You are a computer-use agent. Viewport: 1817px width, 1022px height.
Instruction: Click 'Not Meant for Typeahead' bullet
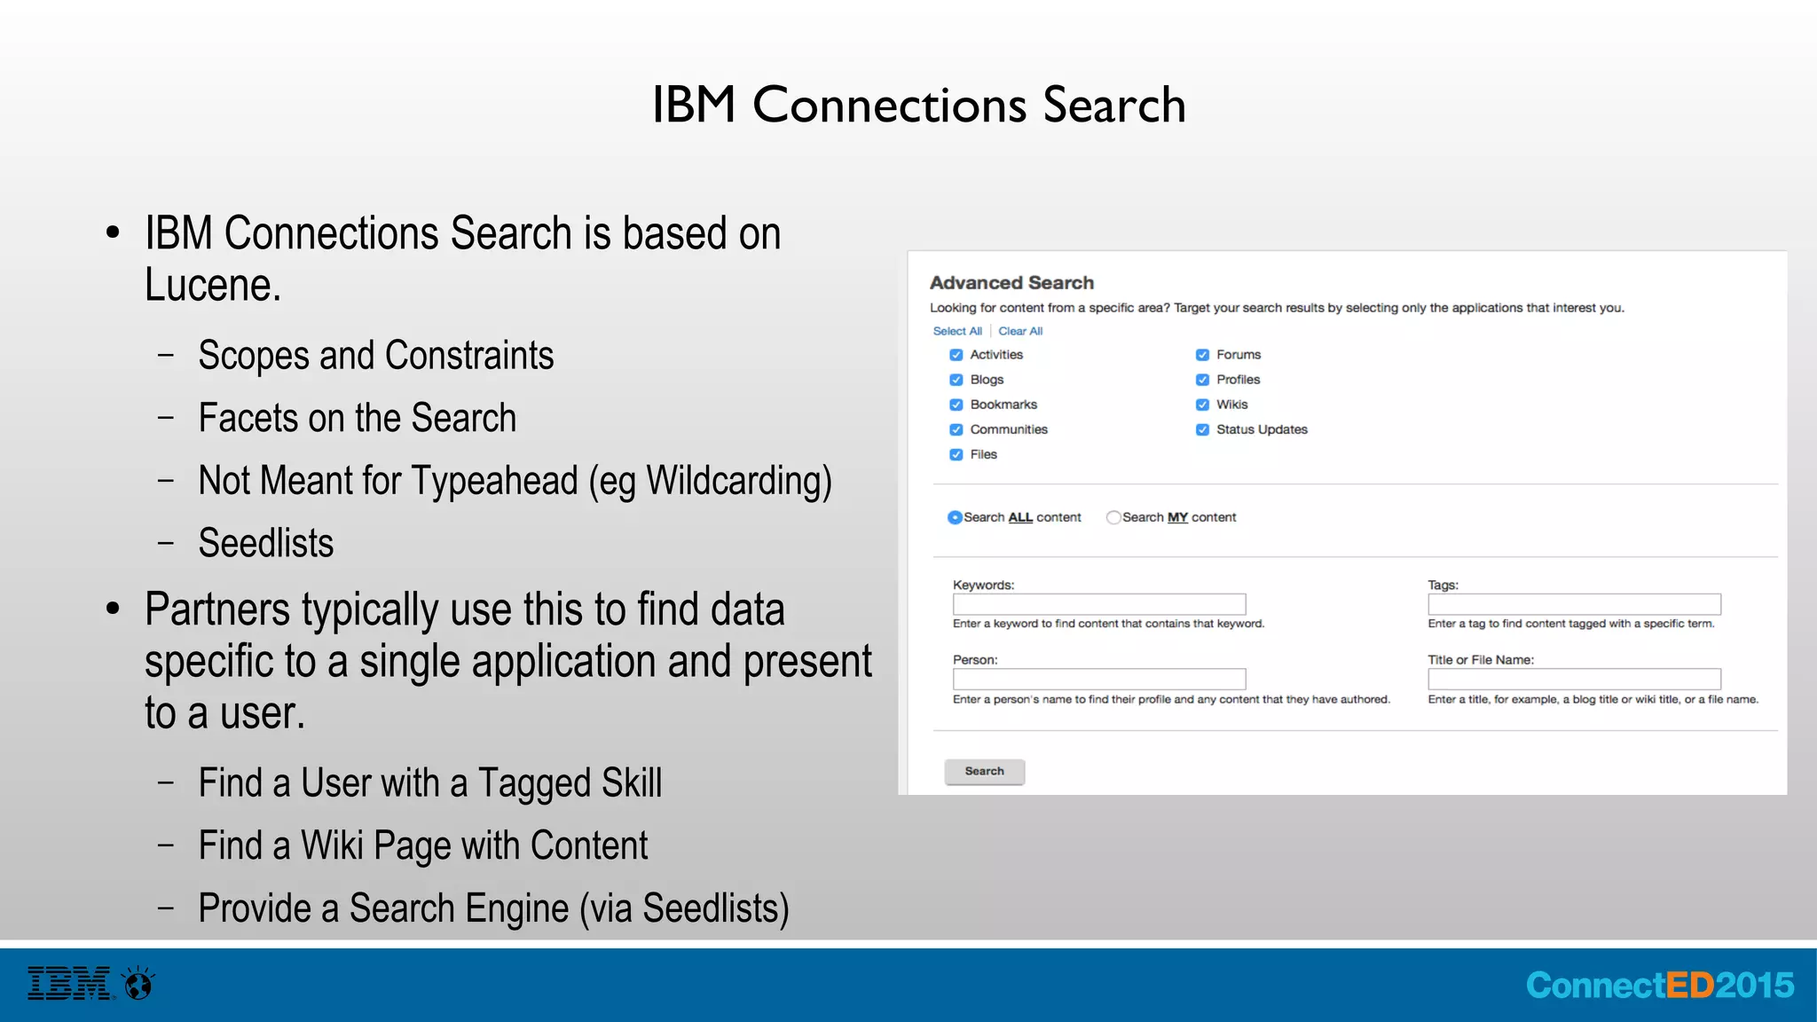click(x=515, y=481)
